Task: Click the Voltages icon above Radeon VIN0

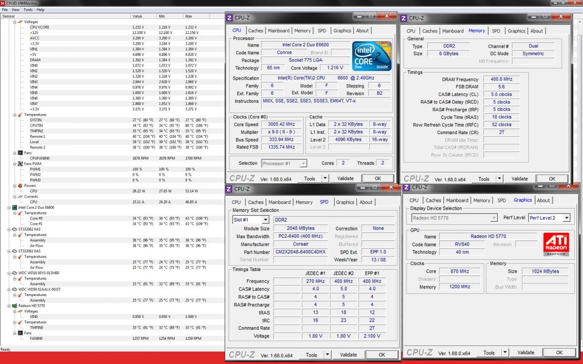Action: point(20,311)
